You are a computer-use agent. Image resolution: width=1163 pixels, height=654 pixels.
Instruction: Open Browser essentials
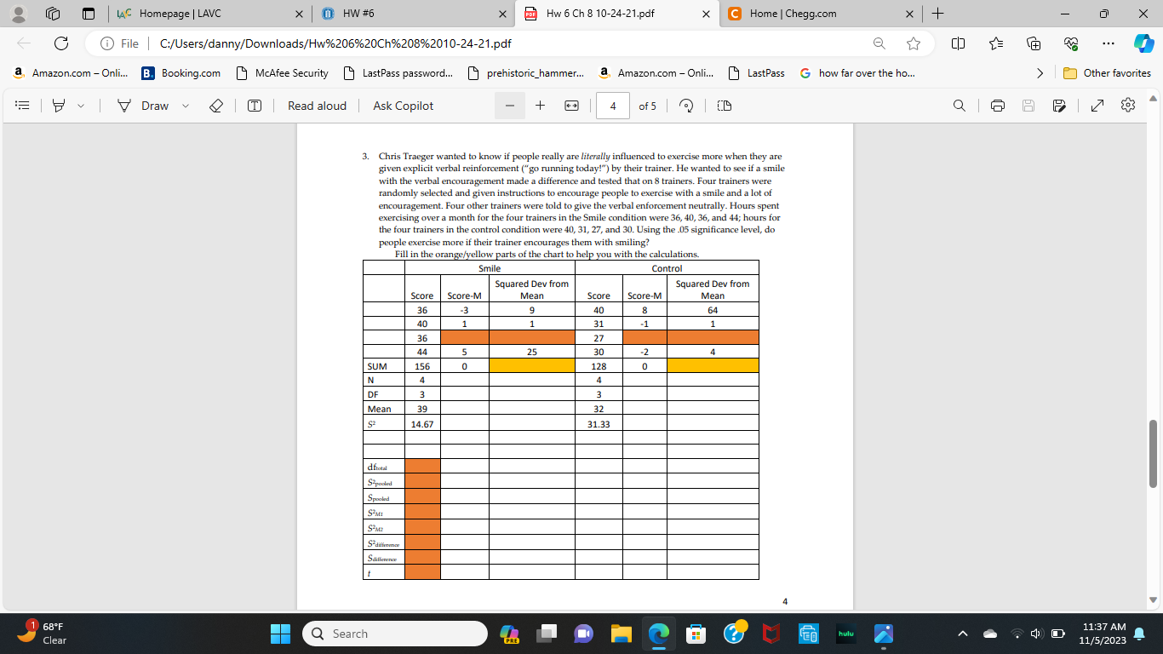click(1071, 43)
